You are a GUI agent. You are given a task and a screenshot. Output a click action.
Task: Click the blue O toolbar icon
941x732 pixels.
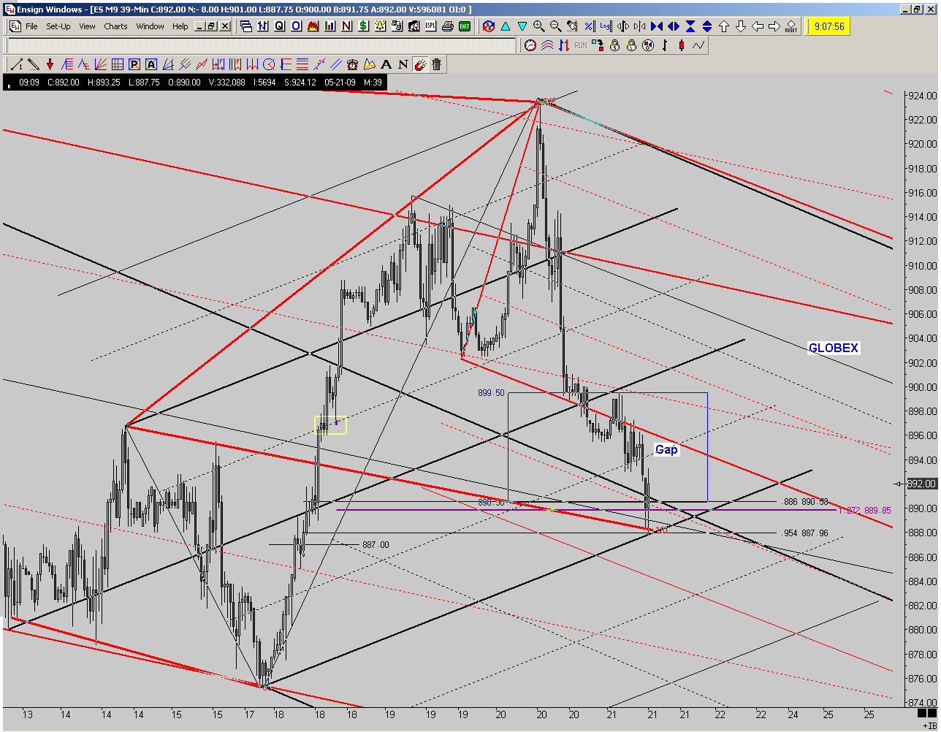coord(296,26)
